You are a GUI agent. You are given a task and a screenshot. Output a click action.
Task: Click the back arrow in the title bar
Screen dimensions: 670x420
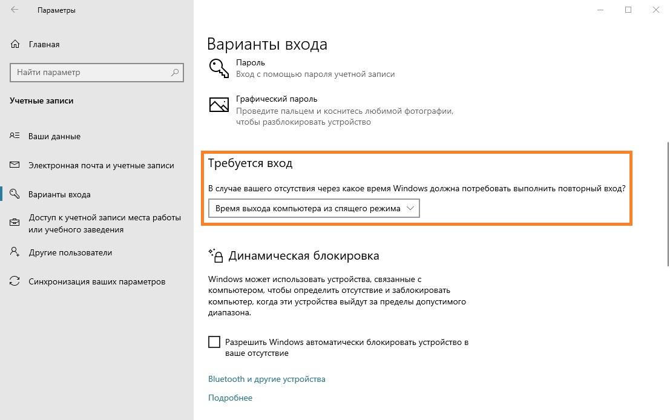pos(15,10)
